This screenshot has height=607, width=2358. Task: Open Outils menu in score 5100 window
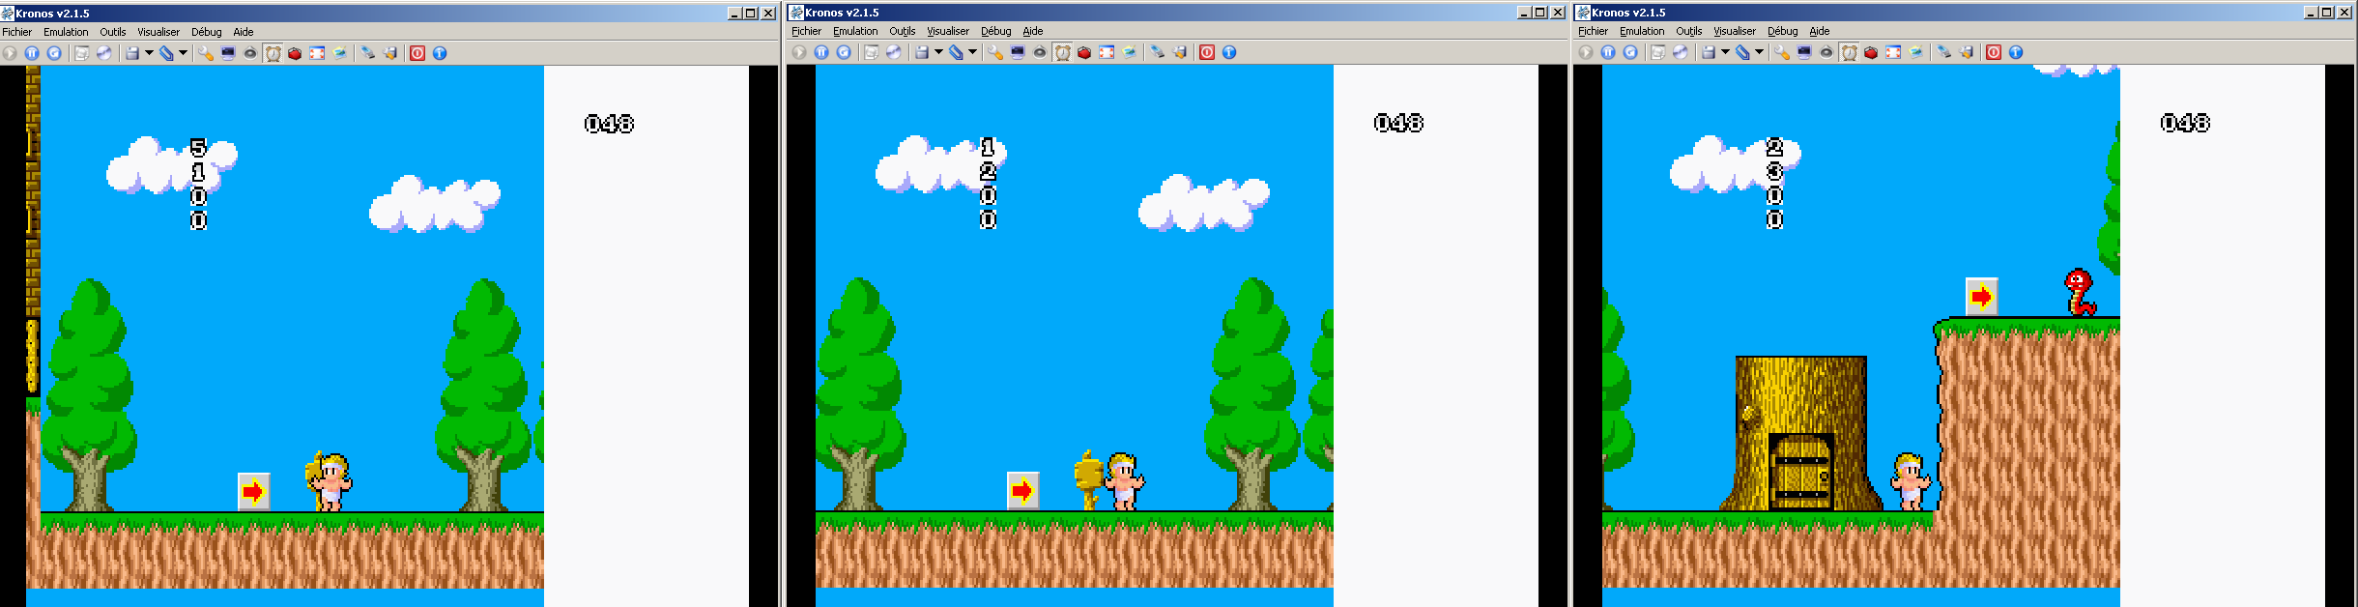[x=113, y=32]
